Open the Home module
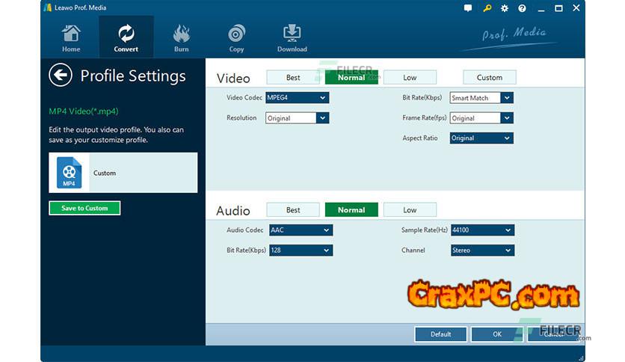The width and height of the screenshot is (625, 362). tap(71, 38)
